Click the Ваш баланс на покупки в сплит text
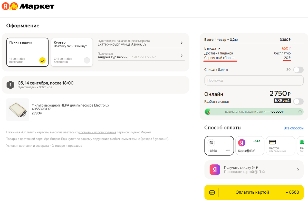The image size is (308, 202). coord(254,112)
